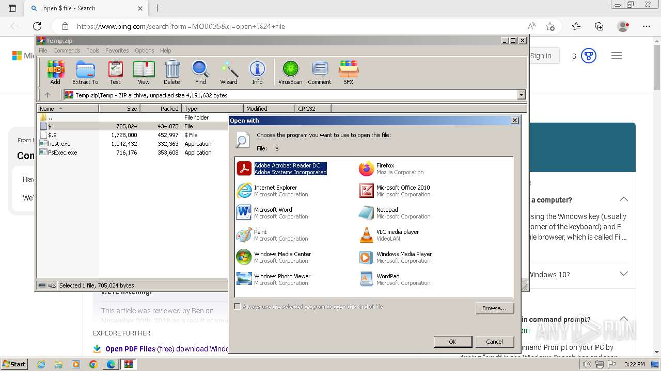Viewport: 661px width, 371px height.
Task: Launch the Wizard tool
Action: pyautogui.click(x=229, y=73)
